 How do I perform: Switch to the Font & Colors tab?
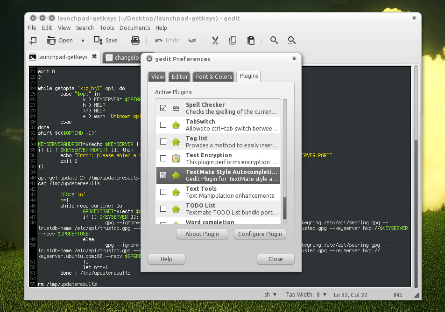214,77
